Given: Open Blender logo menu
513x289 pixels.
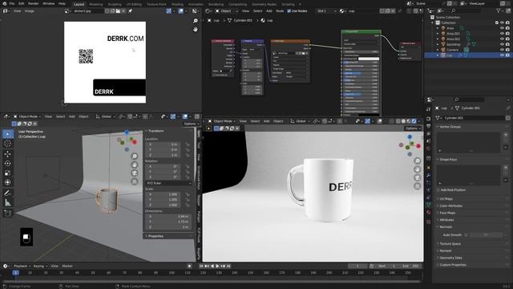Looking at the screenshot, I should click(4, 3).
